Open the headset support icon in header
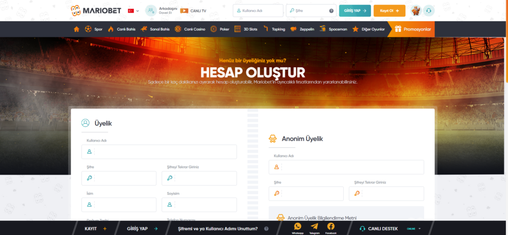This screenshot has height=235, width=508. click(429, 11)
